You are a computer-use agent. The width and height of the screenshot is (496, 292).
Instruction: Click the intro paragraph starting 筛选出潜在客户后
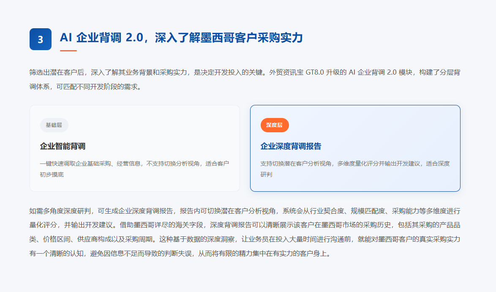coord(245,80)
